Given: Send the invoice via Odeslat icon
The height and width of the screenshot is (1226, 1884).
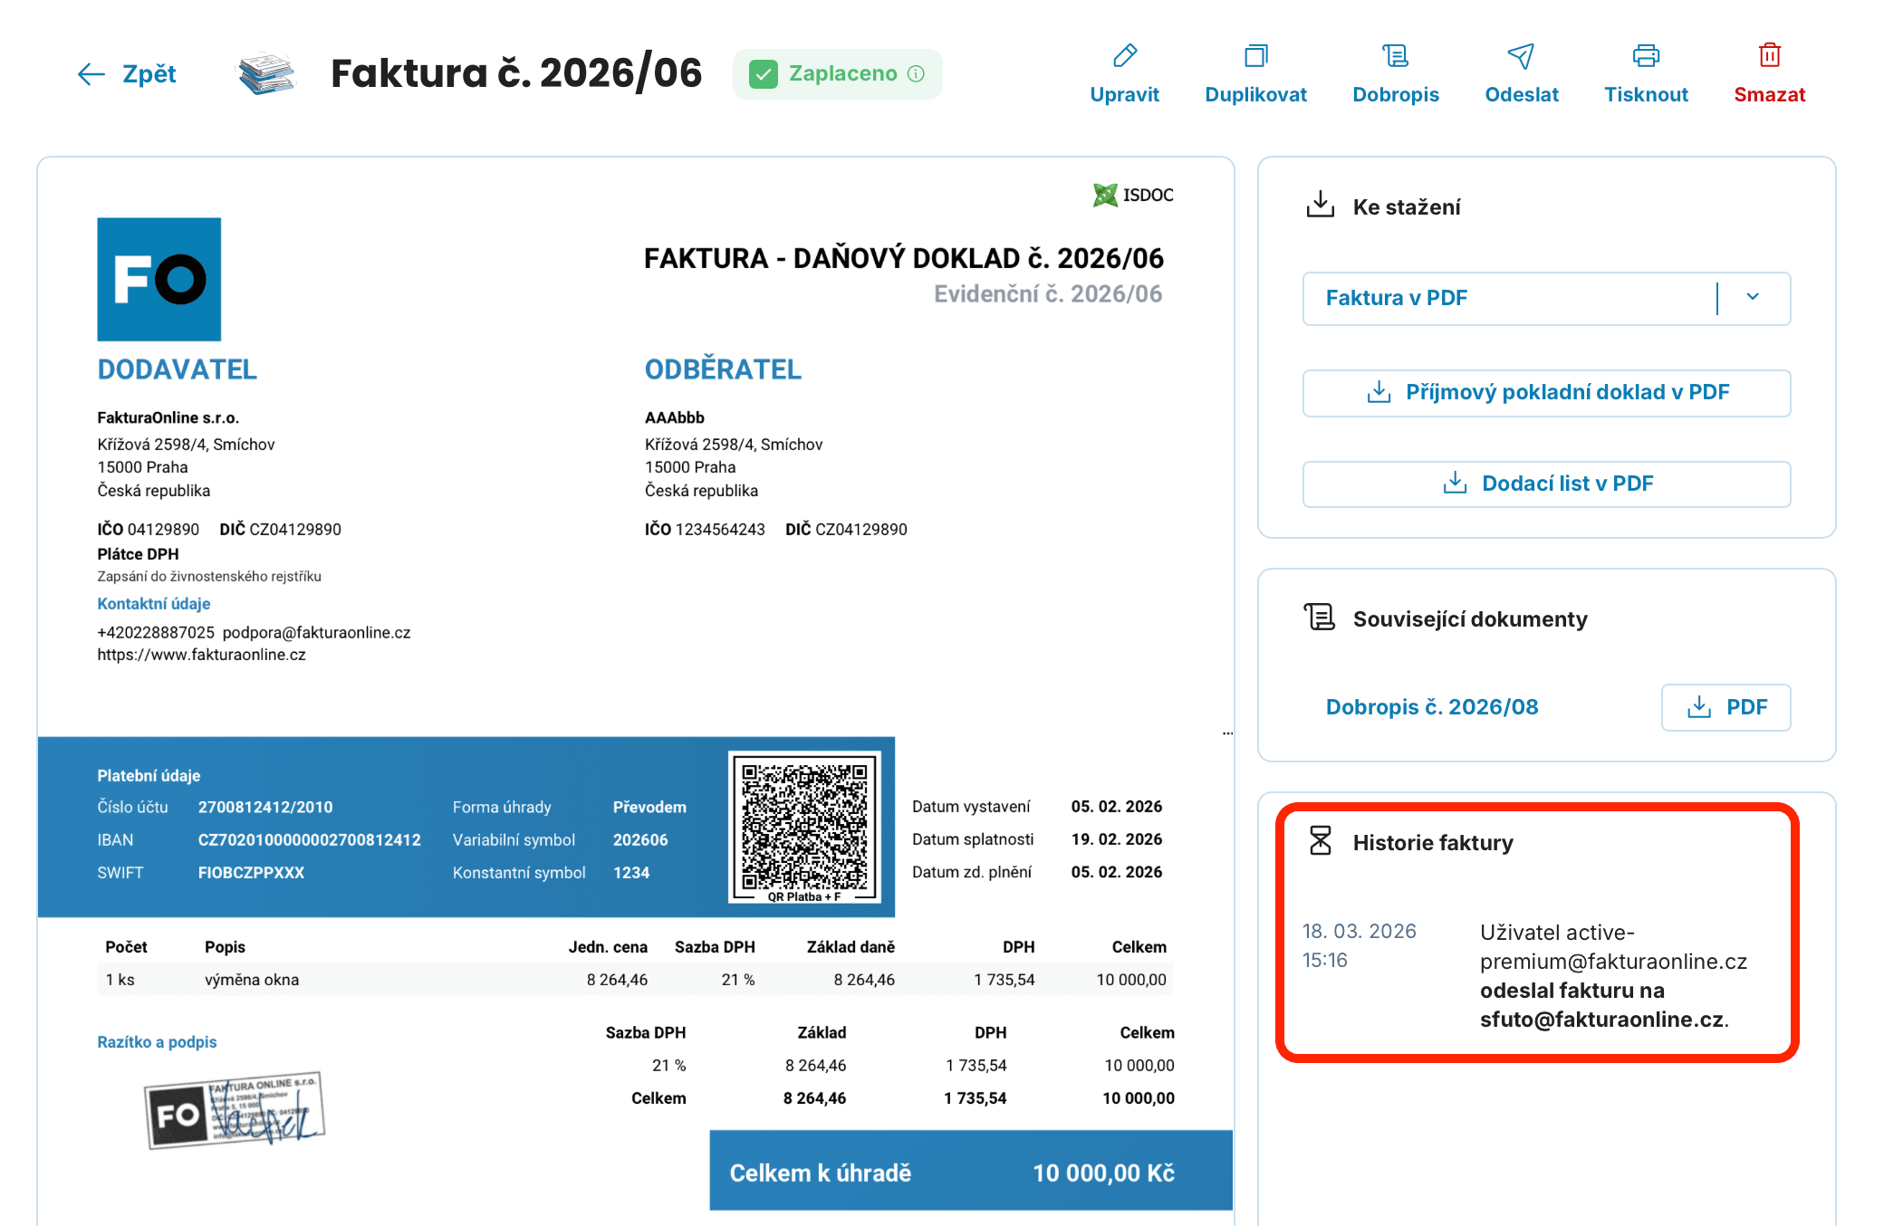Looking at the screenshot, I should click(x=1521, y=56).
